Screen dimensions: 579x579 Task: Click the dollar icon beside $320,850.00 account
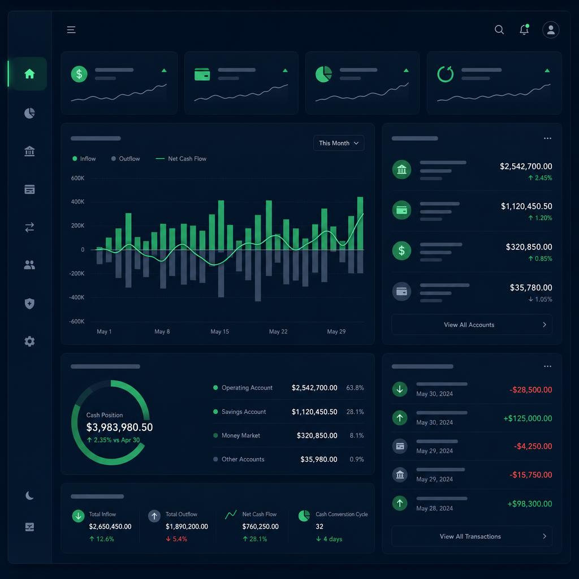[402, 250]
